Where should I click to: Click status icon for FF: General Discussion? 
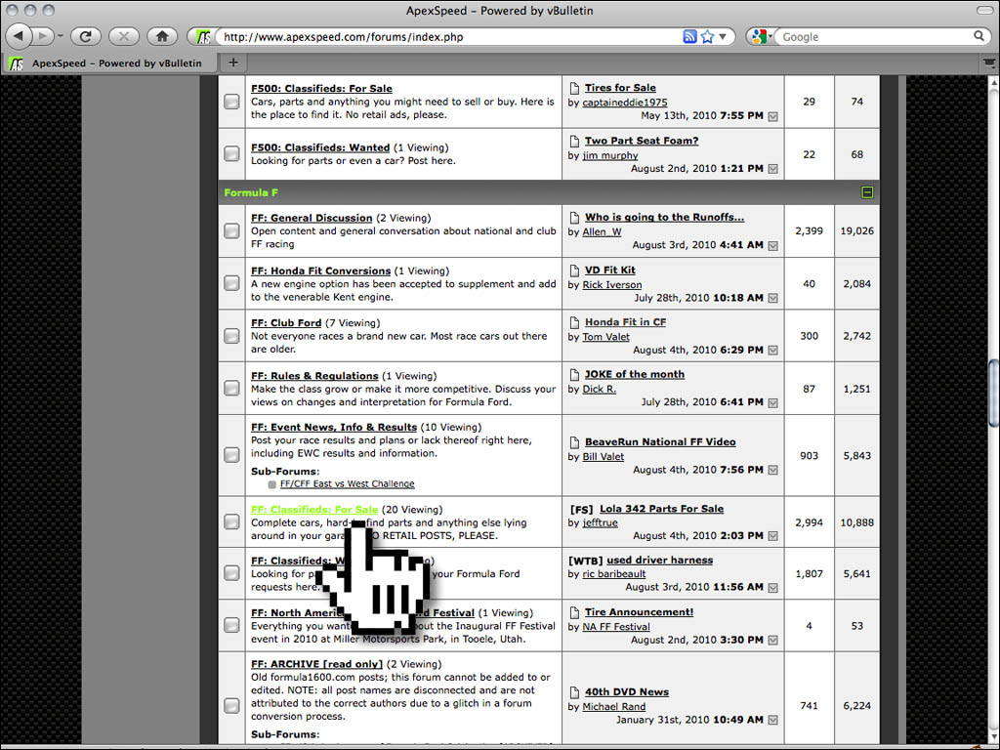[x=231, y=230]
